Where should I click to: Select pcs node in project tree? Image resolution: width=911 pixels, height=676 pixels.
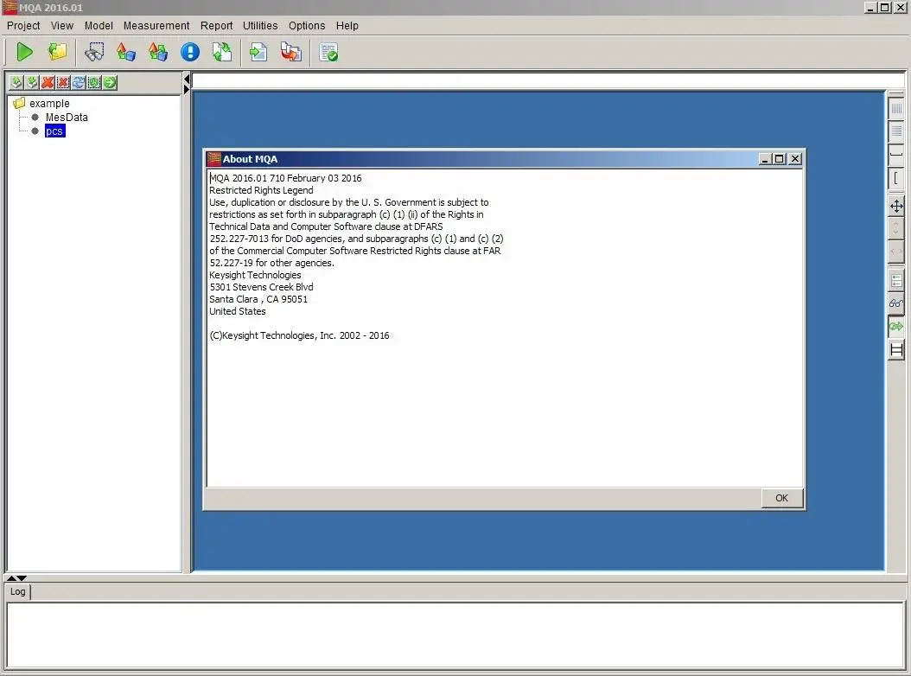(x=54, y=131)
